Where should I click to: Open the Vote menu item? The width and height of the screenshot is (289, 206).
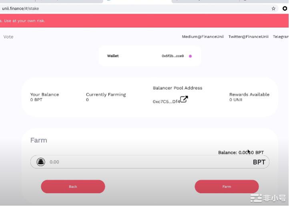click(8, 37)
